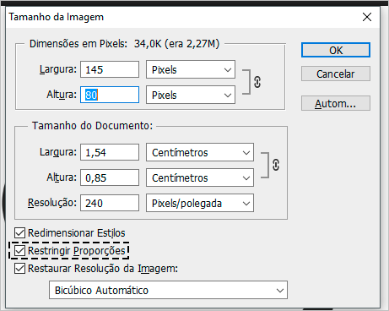
Task: Confirm with the OK button
Action: (336, 50)
